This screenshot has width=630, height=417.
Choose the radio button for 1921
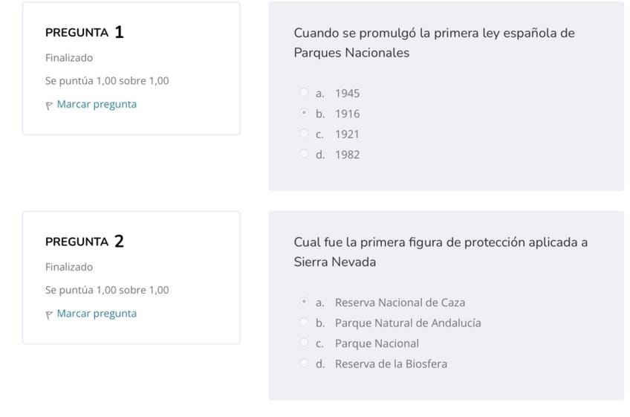tap(304, 134)
